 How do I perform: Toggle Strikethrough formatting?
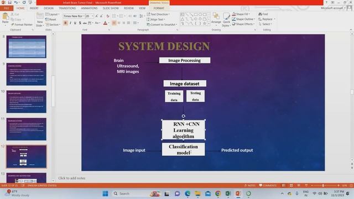pyautogui.click(x=85, y=23)
